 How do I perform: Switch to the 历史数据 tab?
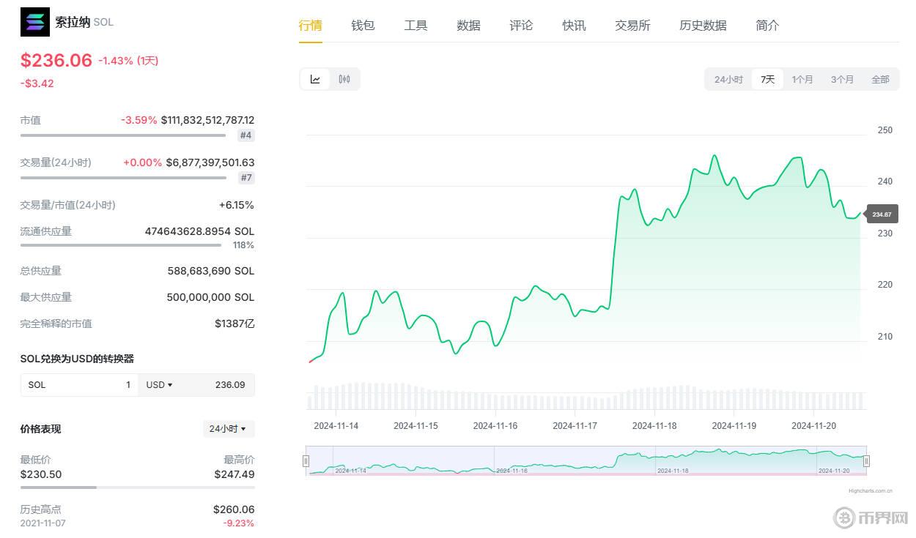tap(703, 26)
